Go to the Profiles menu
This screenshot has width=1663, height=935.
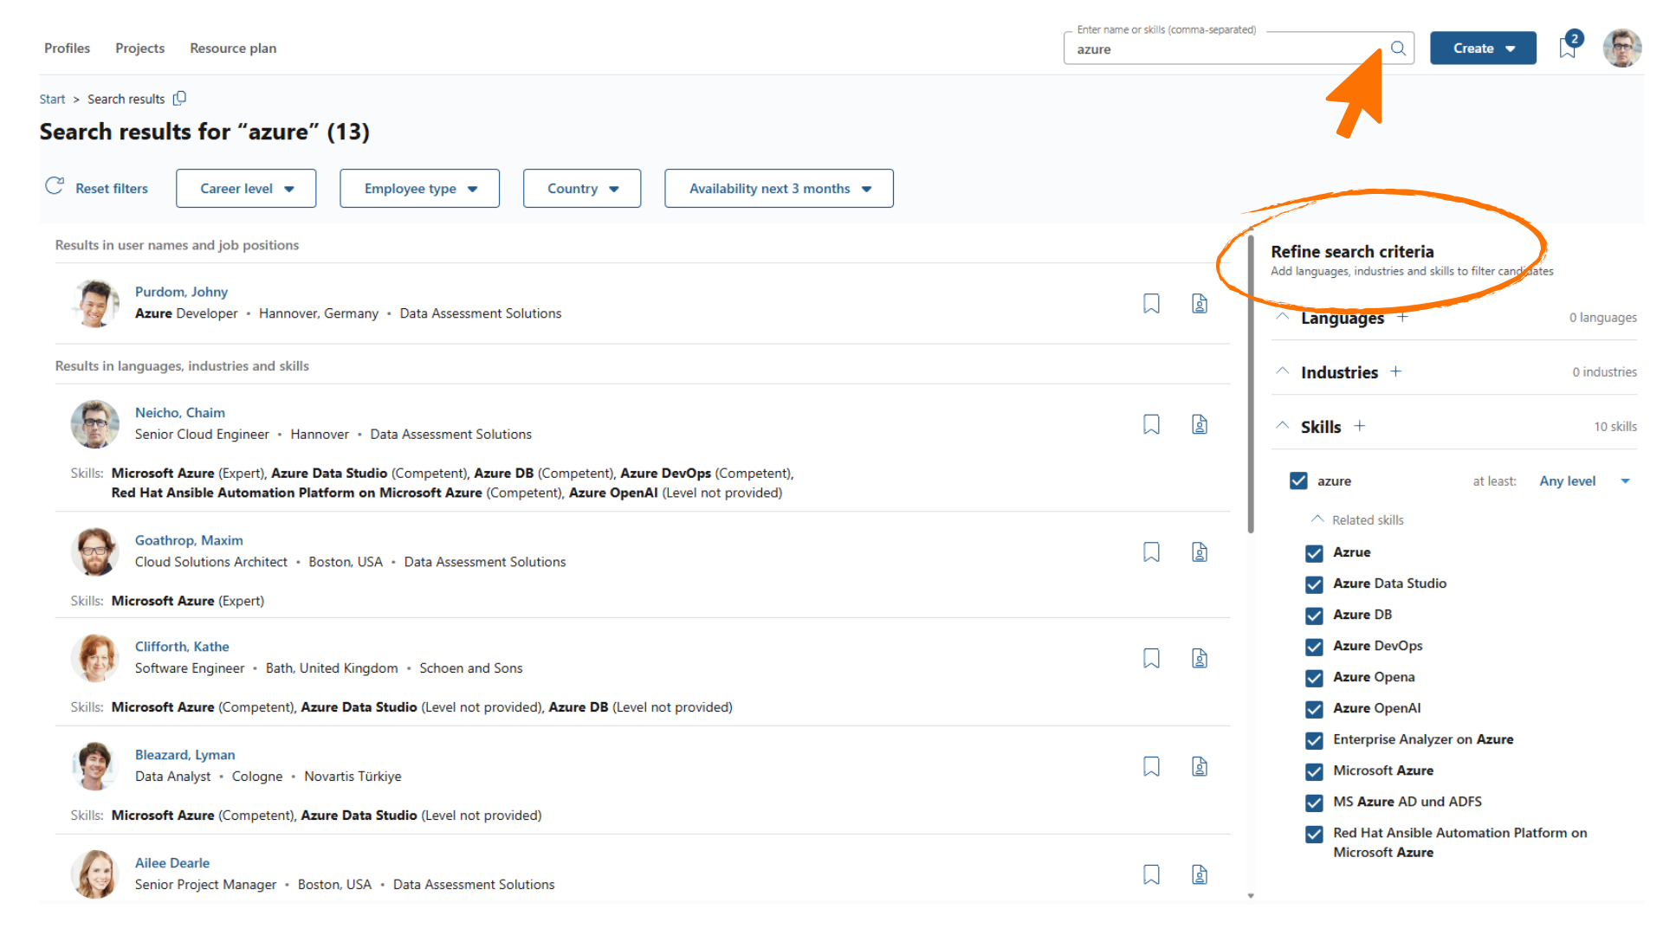[67, 48]
